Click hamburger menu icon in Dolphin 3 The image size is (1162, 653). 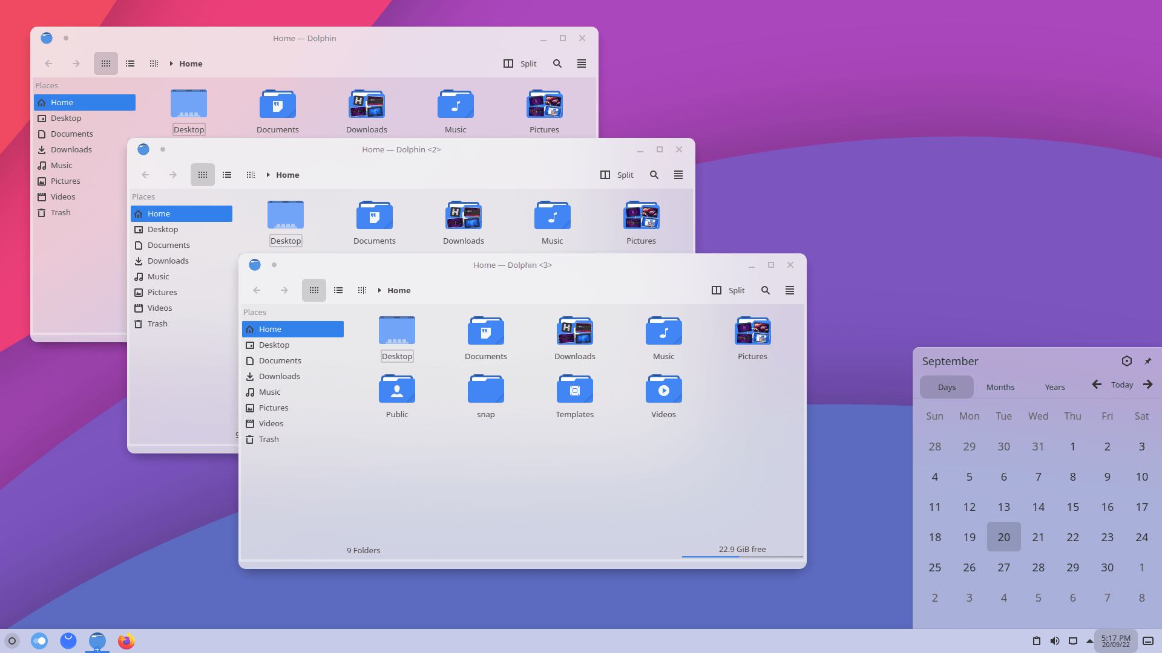(x=789, y=290)
